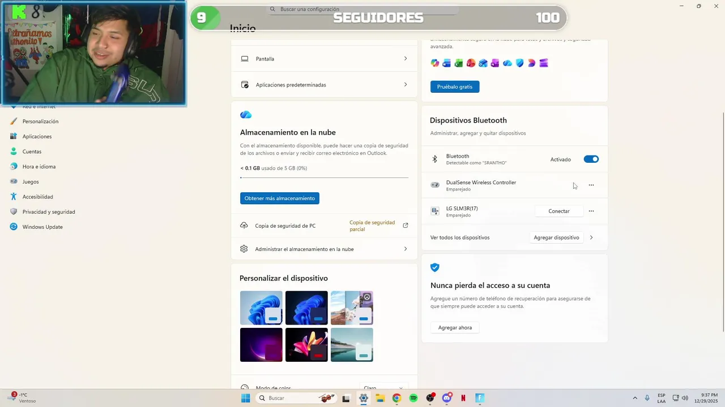Viewport: 725px width, 407px height.
Task: Click the OneDrive cloud icon in apps row
Action: [507, 63]
